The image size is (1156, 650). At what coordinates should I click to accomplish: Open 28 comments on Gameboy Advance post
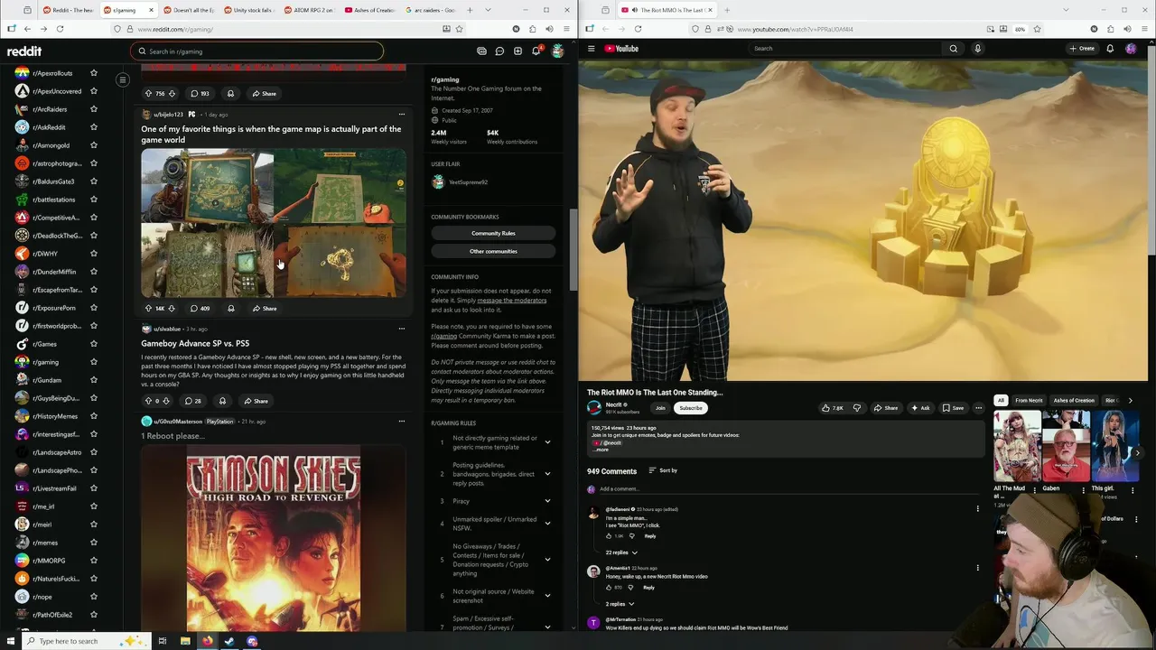point(192,401)
